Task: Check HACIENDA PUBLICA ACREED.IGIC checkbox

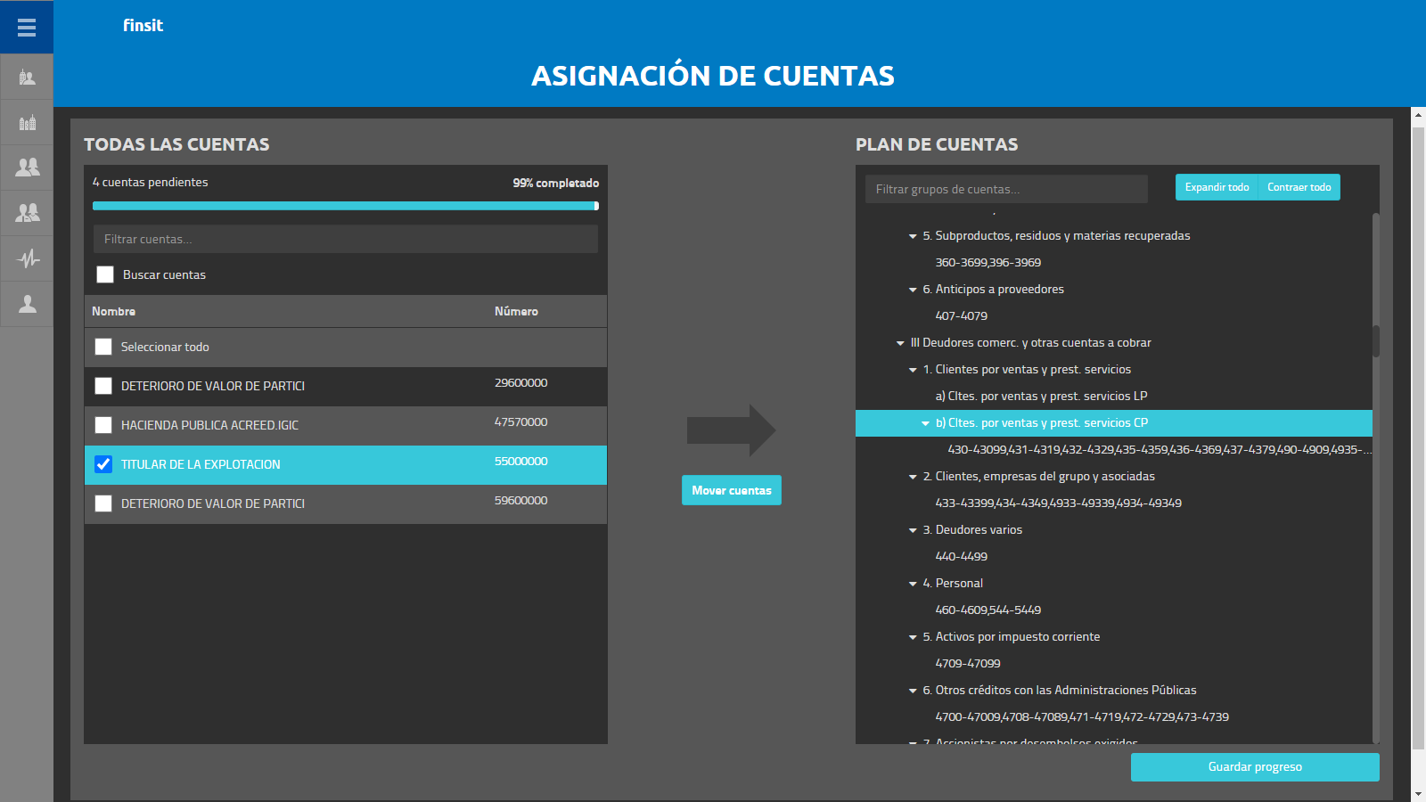Action: click(x=103, y=425)
